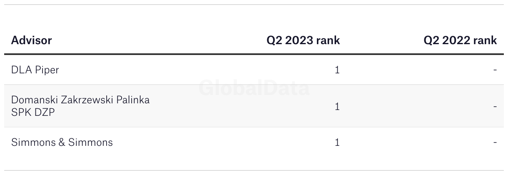Click Simmons & Simmons' Q2 2022 rank dash

click(495, 142)
